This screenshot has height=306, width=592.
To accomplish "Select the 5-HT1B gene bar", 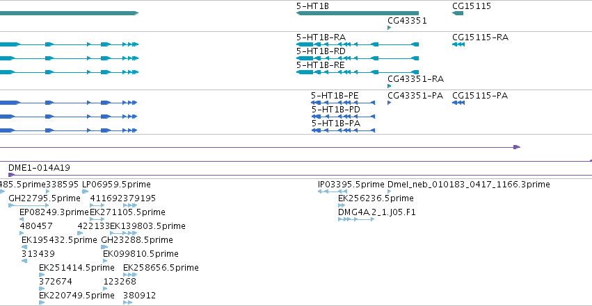I will (x=358, y=13).
